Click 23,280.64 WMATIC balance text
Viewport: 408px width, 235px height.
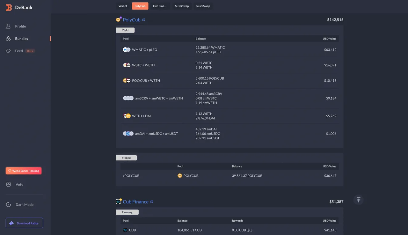[210, 48]
